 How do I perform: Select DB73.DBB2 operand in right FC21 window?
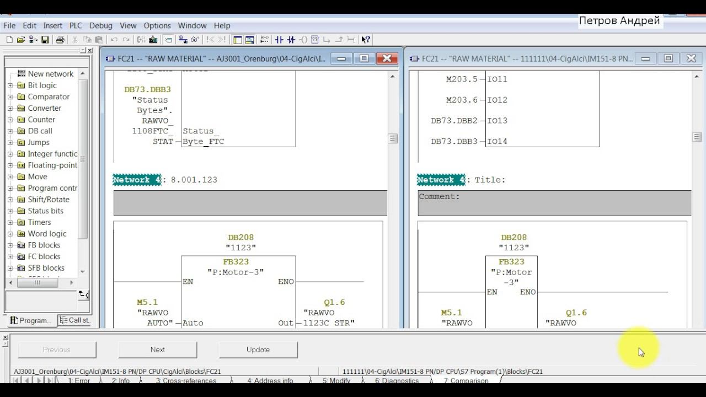click(454, 121)
